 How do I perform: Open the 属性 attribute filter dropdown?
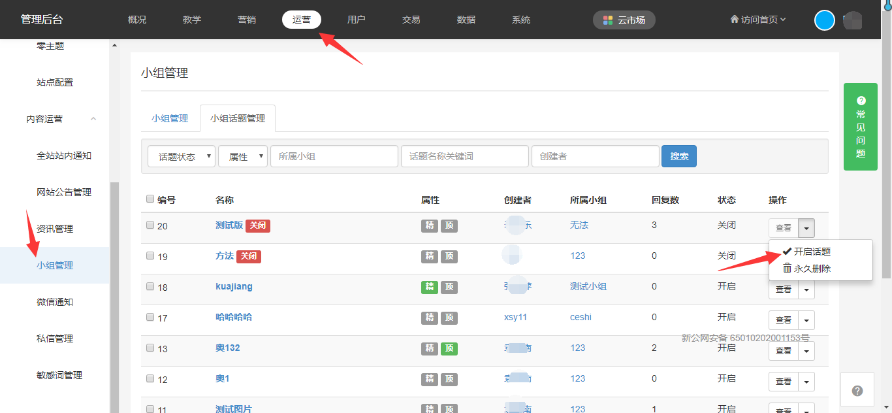click(x=243, y=157)
